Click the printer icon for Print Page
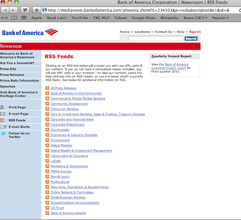Viewport: 241px width, 220px height. tap(2, 107)
